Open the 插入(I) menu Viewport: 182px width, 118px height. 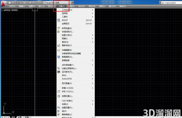(42, 6)
